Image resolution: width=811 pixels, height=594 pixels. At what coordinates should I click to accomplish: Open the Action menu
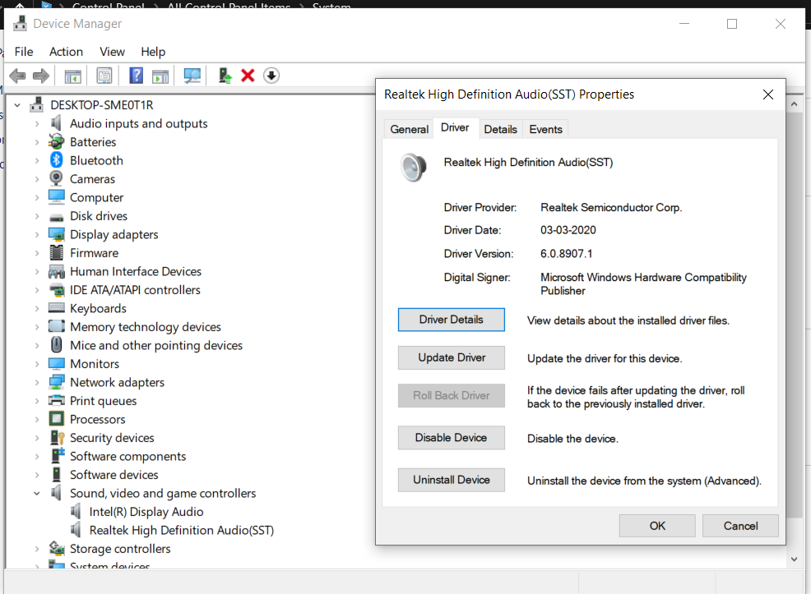(66, 52)
